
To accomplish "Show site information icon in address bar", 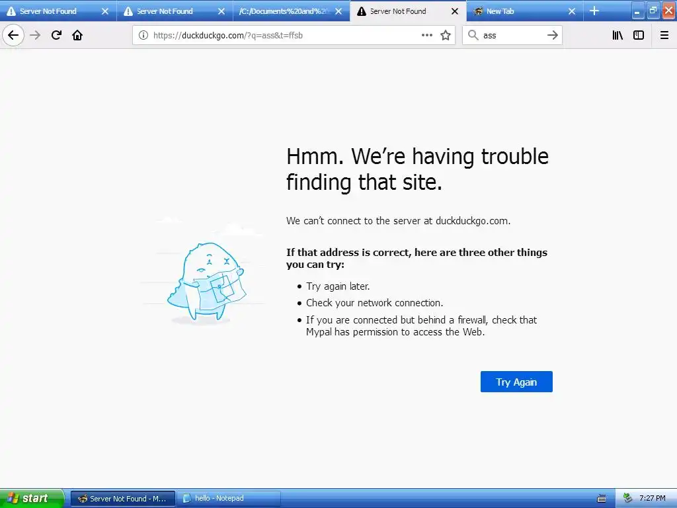I will pos(143,36).
